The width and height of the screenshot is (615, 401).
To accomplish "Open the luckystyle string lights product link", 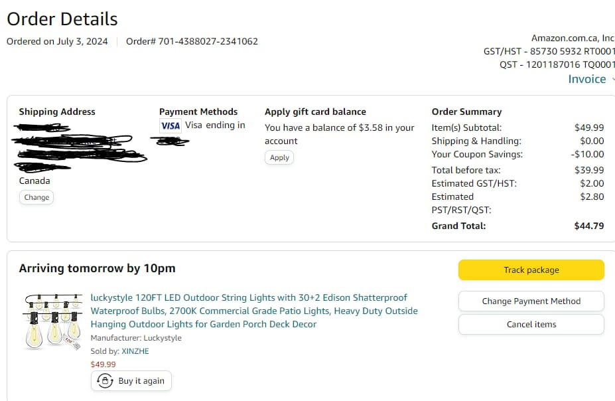I will [x=254, y=311].
